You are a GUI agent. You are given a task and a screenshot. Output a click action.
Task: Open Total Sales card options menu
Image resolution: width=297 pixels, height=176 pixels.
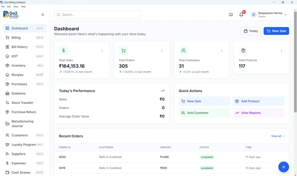(102, 51)
